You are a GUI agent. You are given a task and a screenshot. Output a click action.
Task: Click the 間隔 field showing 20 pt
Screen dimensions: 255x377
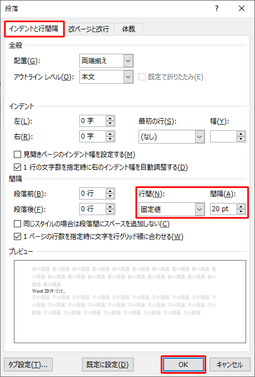tap(223, 209)
